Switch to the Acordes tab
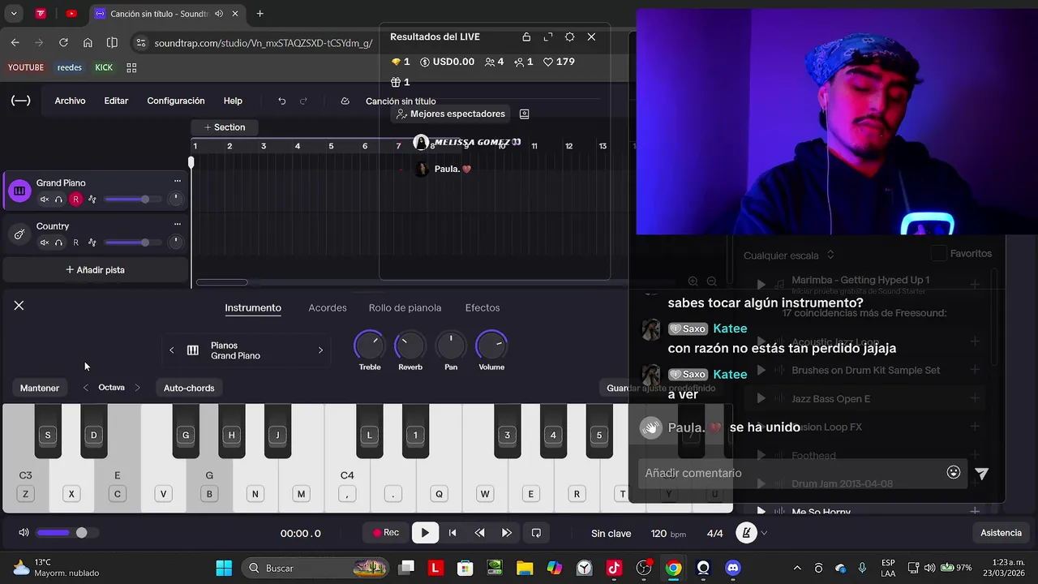Viewport: 1038px width, 584px height. click(328, 307)
